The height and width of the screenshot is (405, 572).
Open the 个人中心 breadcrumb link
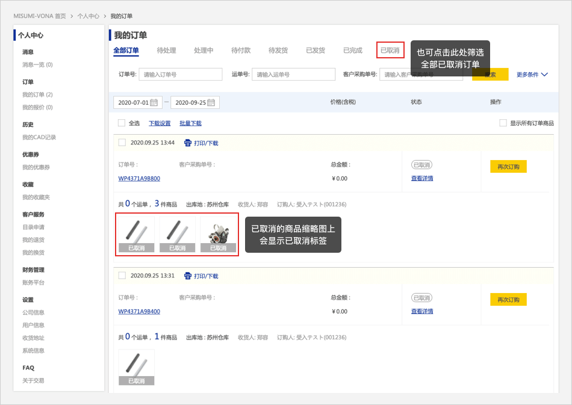click(x=88, y=16)
